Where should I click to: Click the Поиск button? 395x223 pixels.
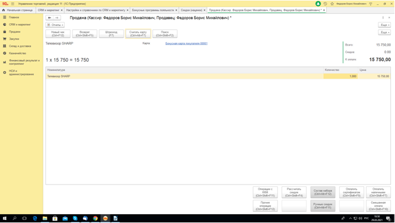click(165, 34)
